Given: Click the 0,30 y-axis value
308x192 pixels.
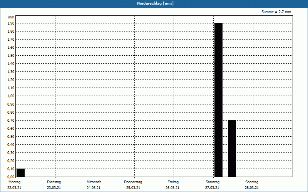Looking at the screenshot, I should (11, 153).
